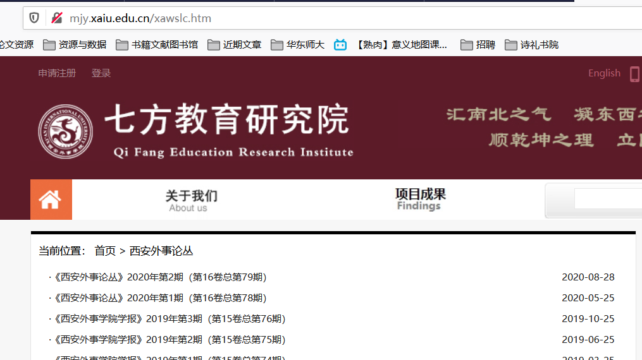Open the 华东师大 bookmark folder
Viewport: 642px width, 360px height.
pyautogui.click(x=298, y=45)
